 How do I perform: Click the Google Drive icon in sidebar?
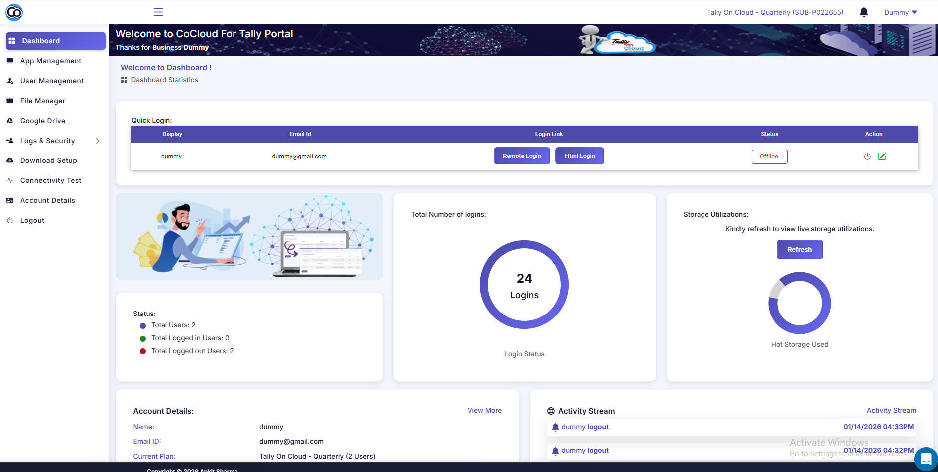[10, 121]
